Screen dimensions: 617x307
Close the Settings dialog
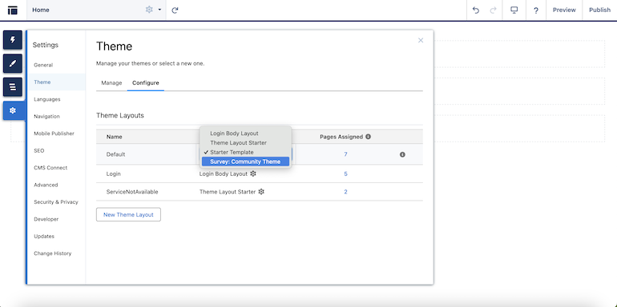[421, 40]
